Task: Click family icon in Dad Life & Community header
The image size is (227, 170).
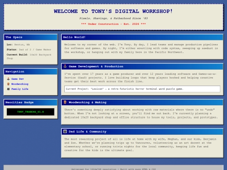Action: coord(65,131)
